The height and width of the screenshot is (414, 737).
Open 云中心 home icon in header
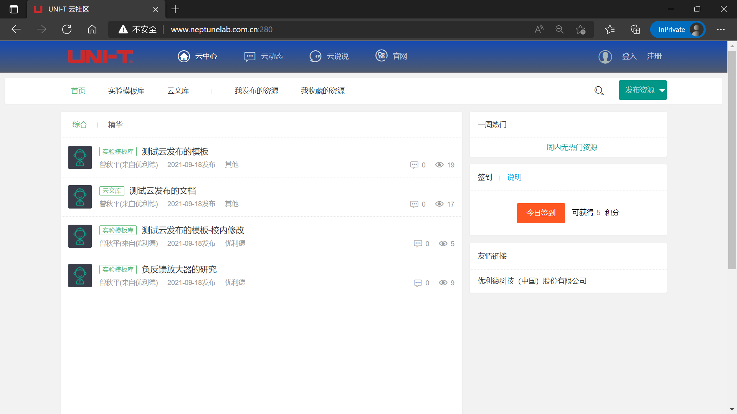184,56
